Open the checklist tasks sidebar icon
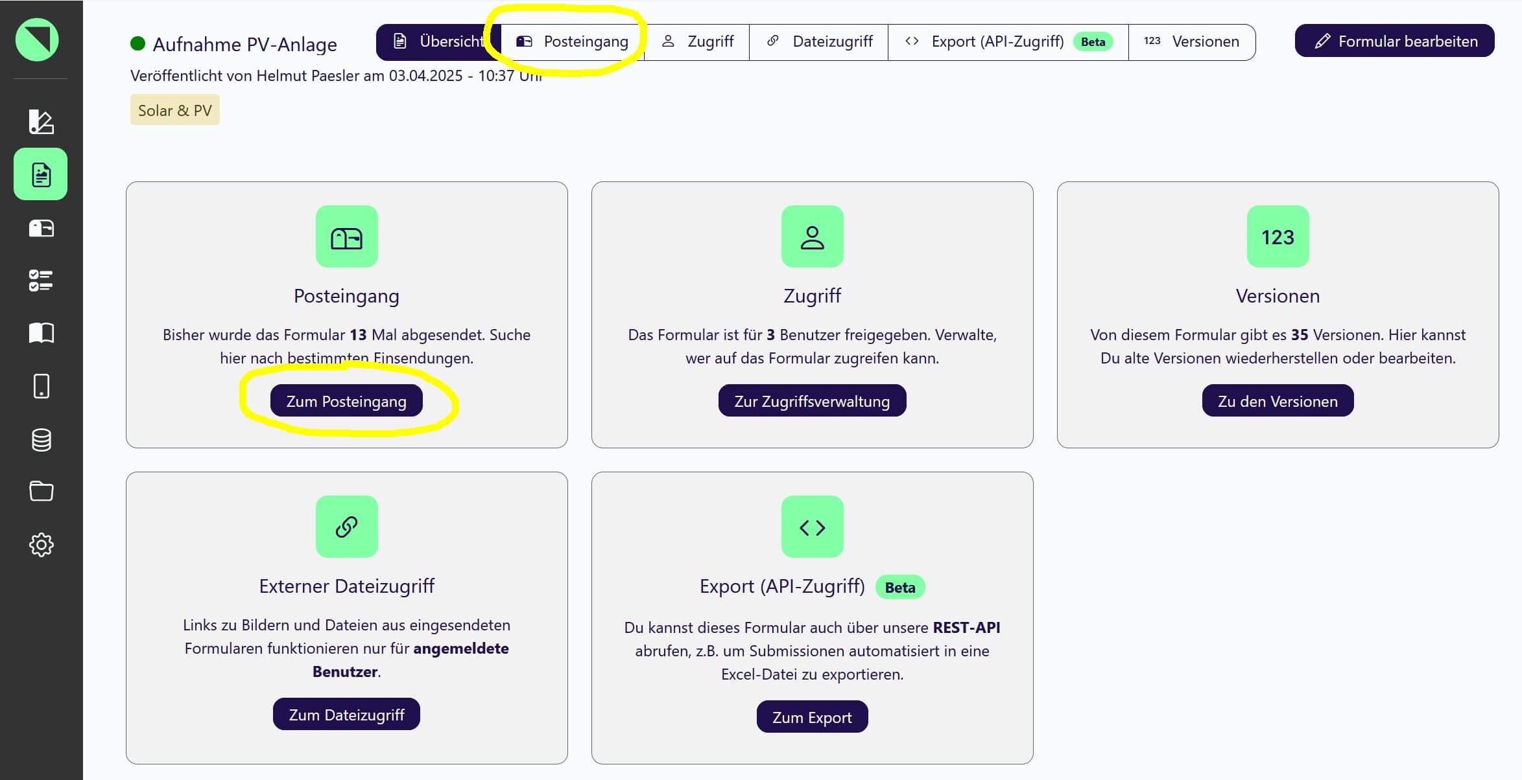Screen dimensions: 1522x780 point(41,281)
